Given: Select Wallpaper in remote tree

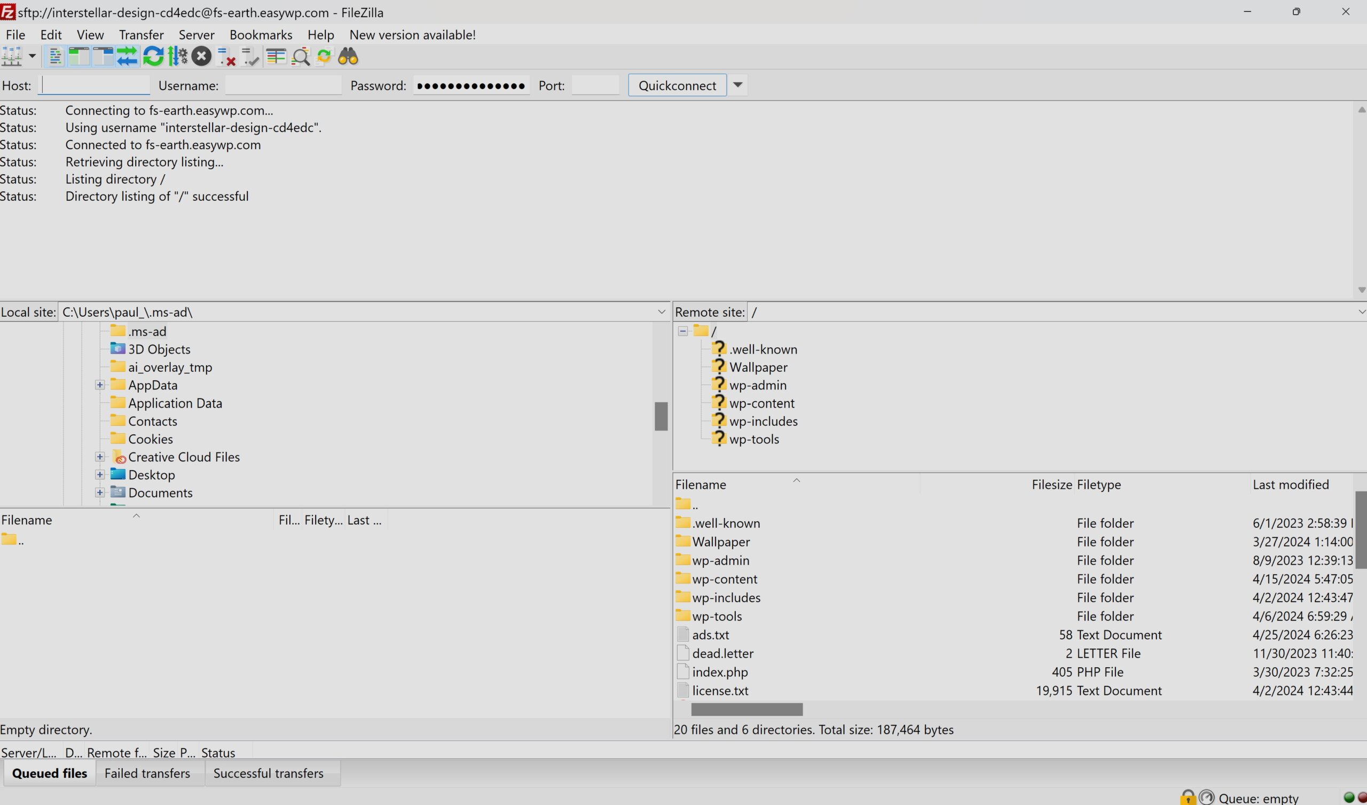Looking at the screenshot, I should [x=749, y=367].
